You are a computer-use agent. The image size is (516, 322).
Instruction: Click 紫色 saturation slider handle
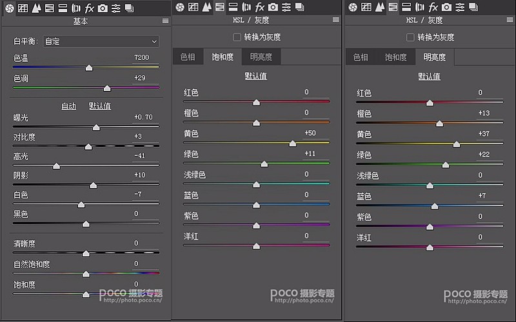[x=256, y=226]
